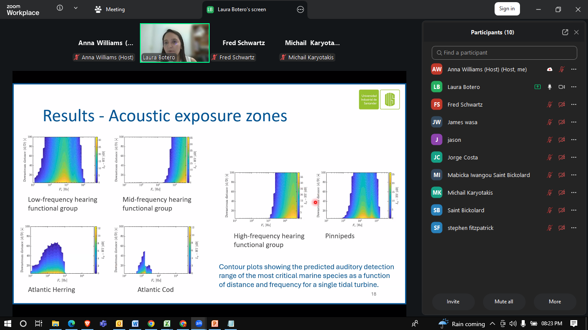Open Windows Task View

coord(38,324)
